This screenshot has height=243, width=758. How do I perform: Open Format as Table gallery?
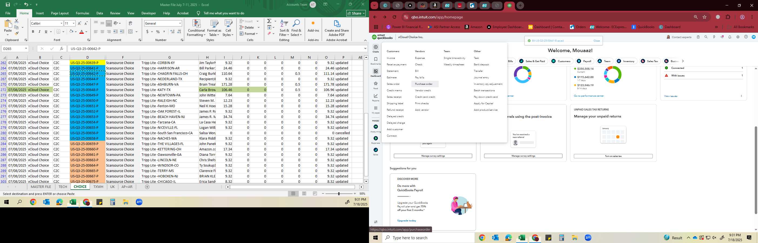pyautogui.click(x=214, y=28)
